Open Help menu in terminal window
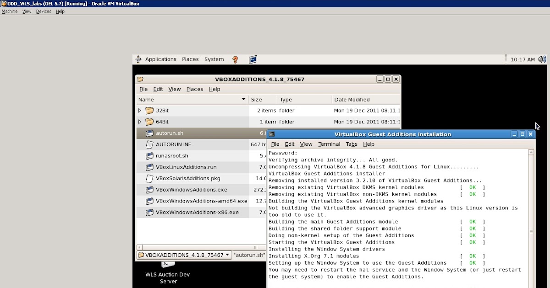 (x=368, y=144)
